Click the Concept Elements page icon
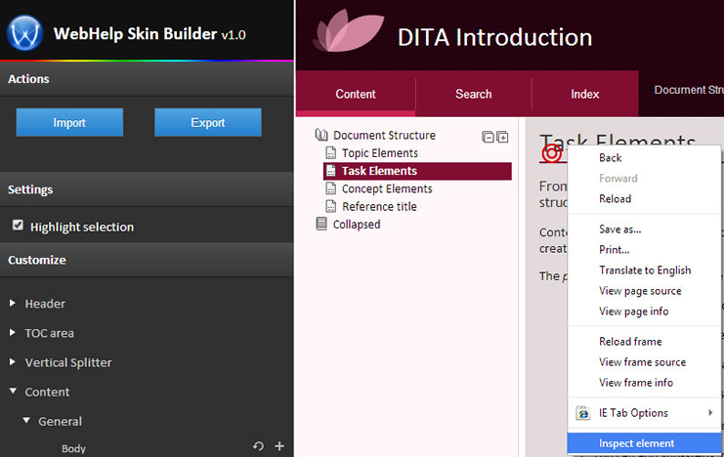The image size is (724, 457). pos(330,188)
